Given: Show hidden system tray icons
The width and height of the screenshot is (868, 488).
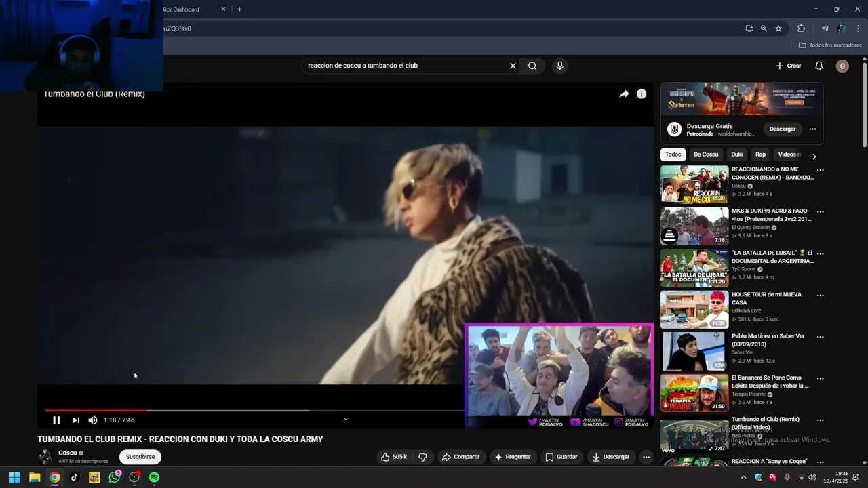Looking at the screenshot, I should coord(743,477).
